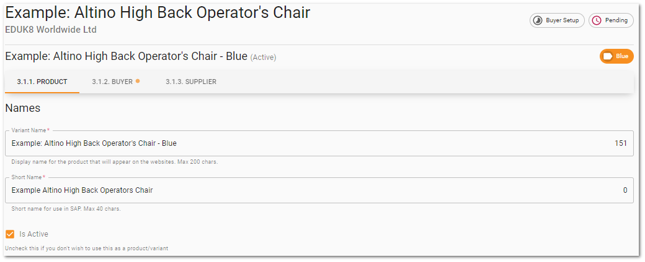This screenshot has height=262, width=645.
Task: Click the 151 character counter
Action: click(621, 143)
